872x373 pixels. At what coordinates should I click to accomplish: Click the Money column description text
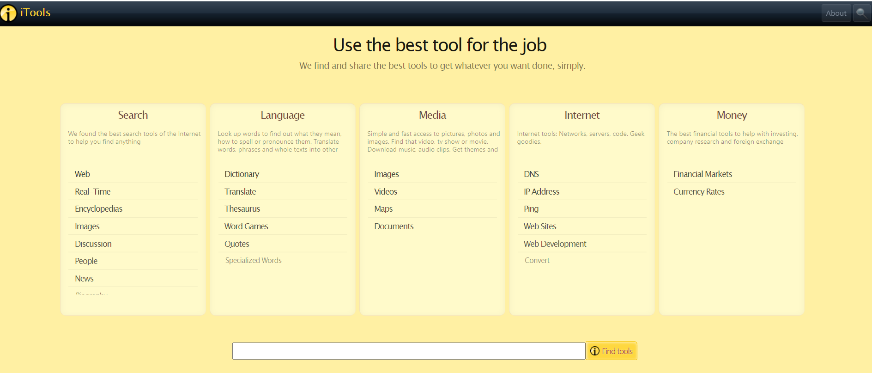coord(732,138)
